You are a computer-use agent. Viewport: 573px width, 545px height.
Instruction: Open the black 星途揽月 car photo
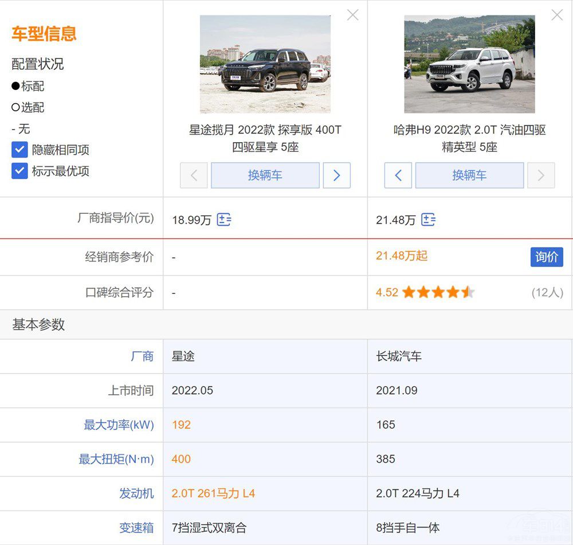pyautogui.click(x=265, y=64)
